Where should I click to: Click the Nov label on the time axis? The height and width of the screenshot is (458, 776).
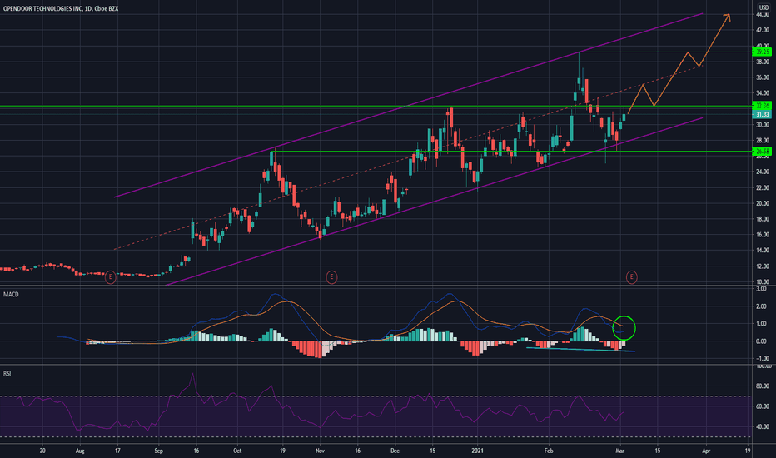coord(320,451)
